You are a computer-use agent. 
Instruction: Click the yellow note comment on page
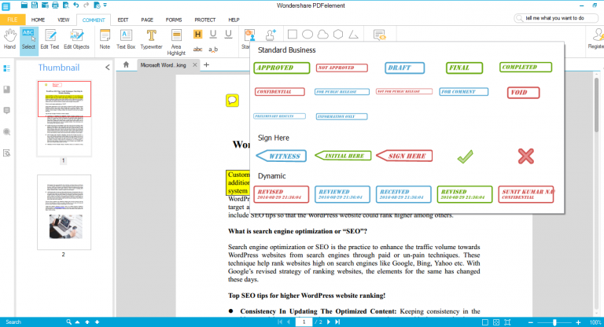point(232,101)
